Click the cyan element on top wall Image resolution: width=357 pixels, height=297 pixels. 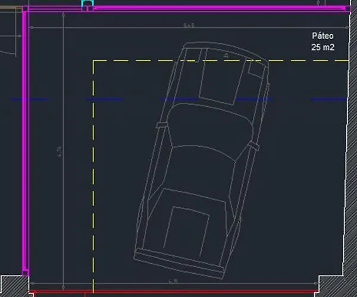(x=87, y=5)
